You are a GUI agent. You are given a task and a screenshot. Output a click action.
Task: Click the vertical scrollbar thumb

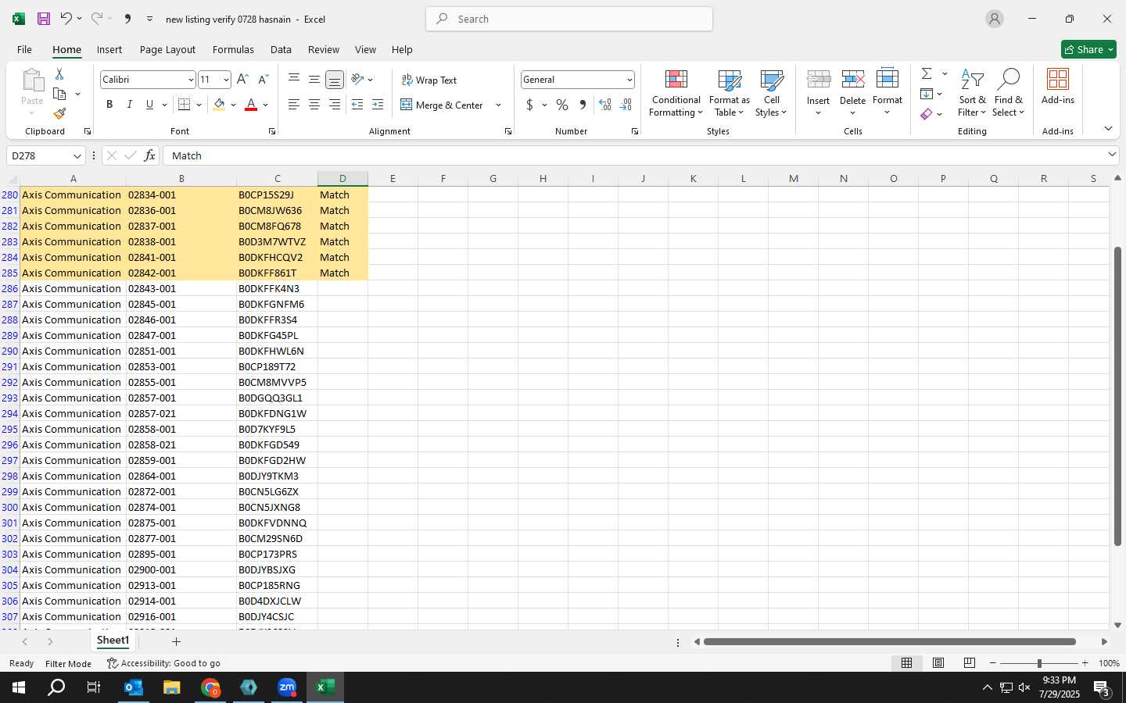pos(1117,395)
